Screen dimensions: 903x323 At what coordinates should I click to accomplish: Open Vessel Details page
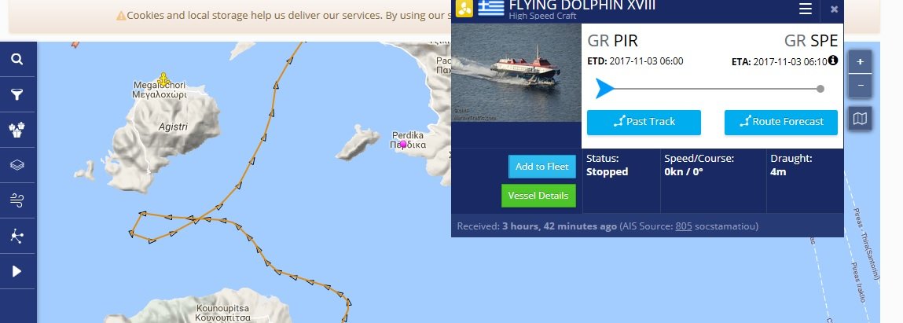(x=538, y=196)
